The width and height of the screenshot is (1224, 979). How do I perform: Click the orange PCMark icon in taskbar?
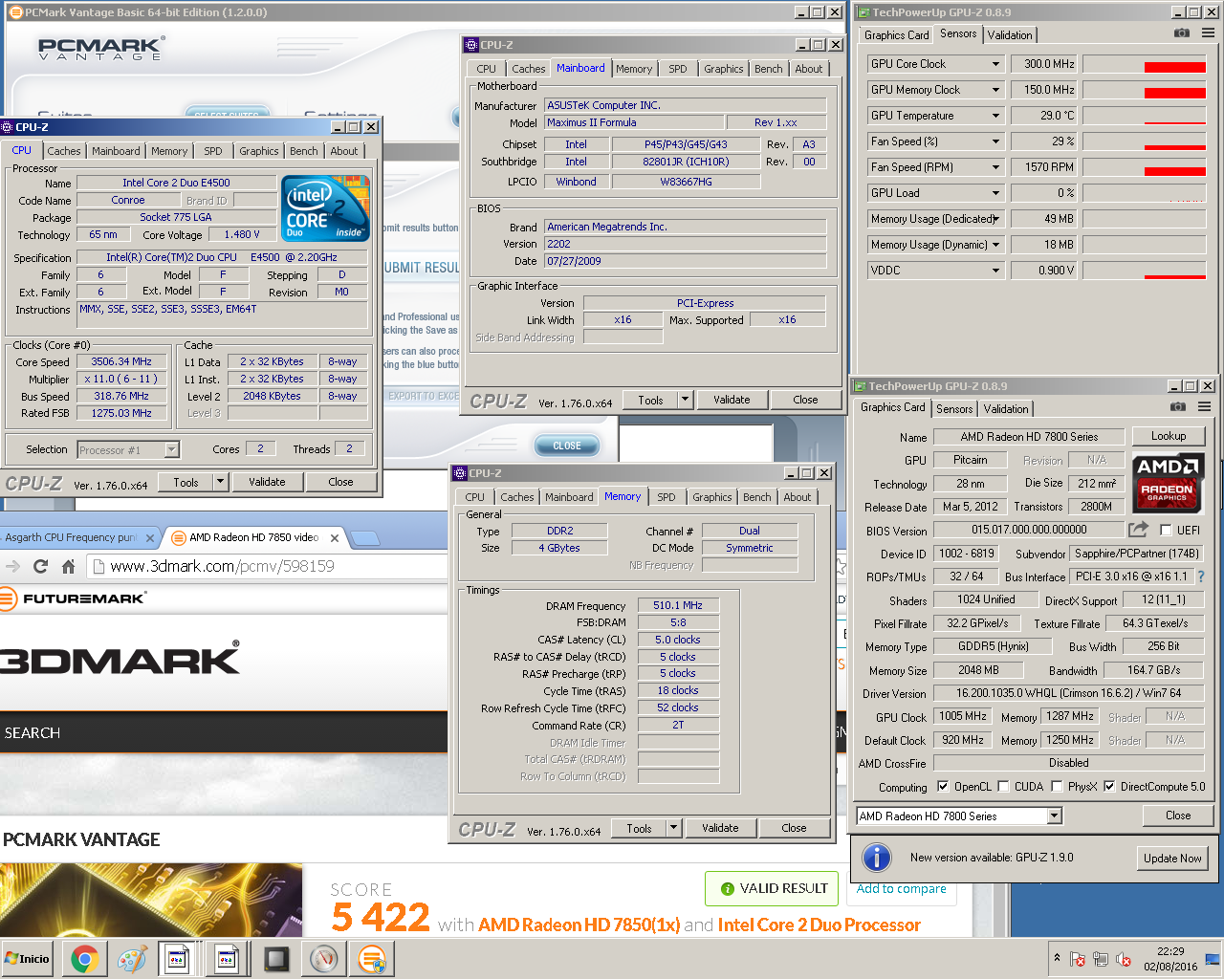pos(372,959)
